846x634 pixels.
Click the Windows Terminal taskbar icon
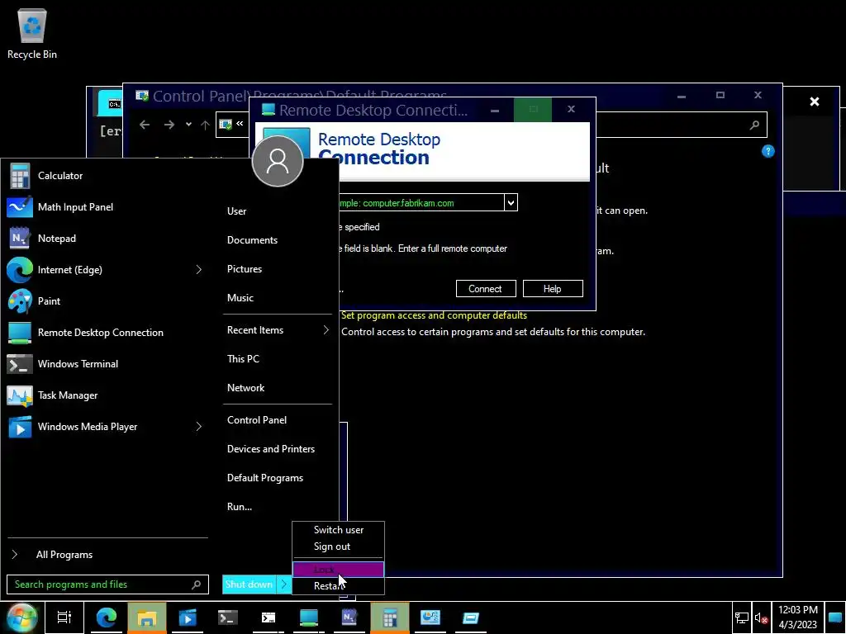[x=228, y=617]
